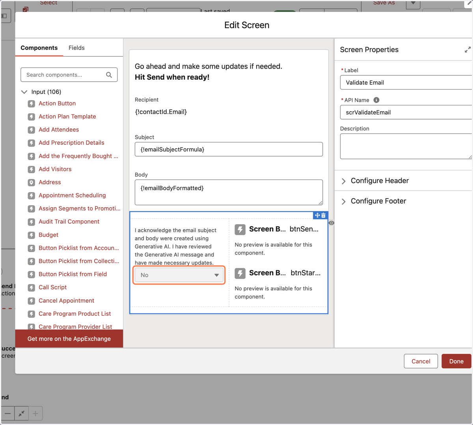Click the Cancel button

[x=421, y=361]
